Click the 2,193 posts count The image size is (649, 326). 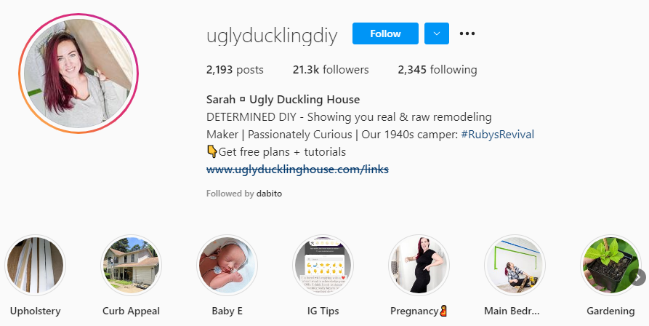point(235,70)
